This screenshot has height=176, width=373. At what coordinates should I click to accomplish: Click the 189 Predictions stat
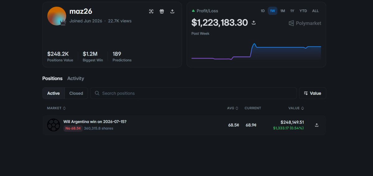click(122, 57)
